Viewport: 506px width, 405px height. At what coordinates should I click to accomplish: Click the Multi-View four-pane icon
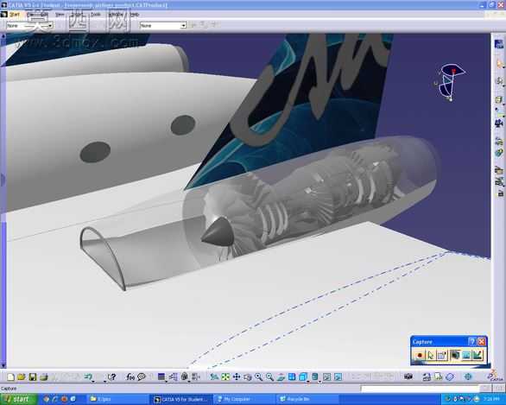292,377
